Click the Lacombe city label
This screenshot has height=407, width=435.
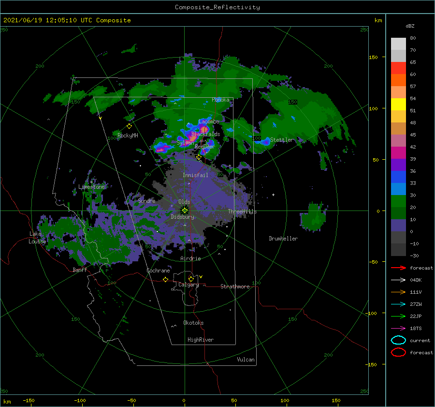point(209,121)
